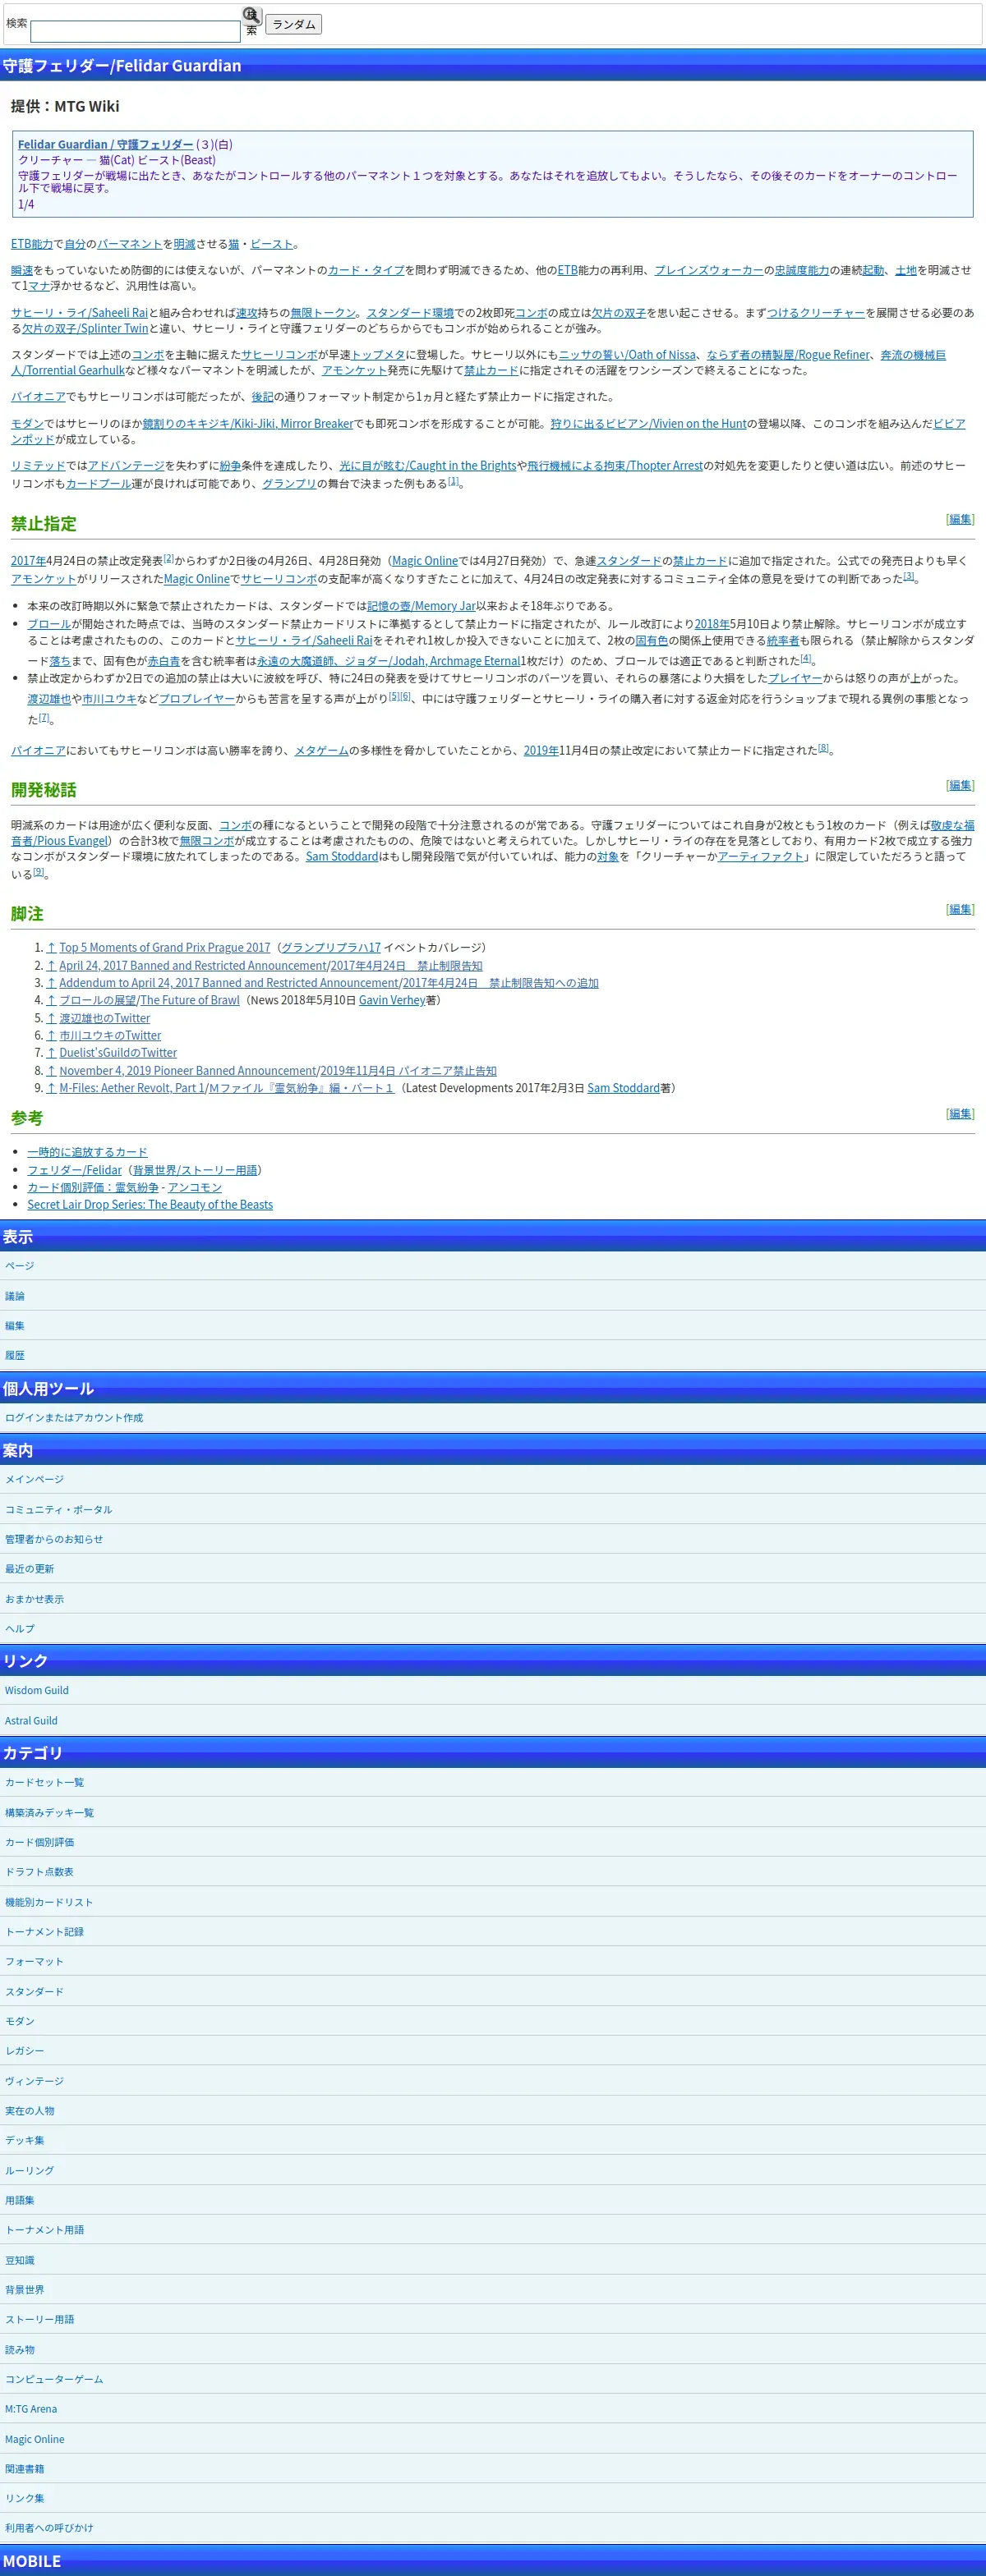The width and height of the screenshot is (986, 2576).
Task: Open 背景世界 category
Action: [24, 2290]
